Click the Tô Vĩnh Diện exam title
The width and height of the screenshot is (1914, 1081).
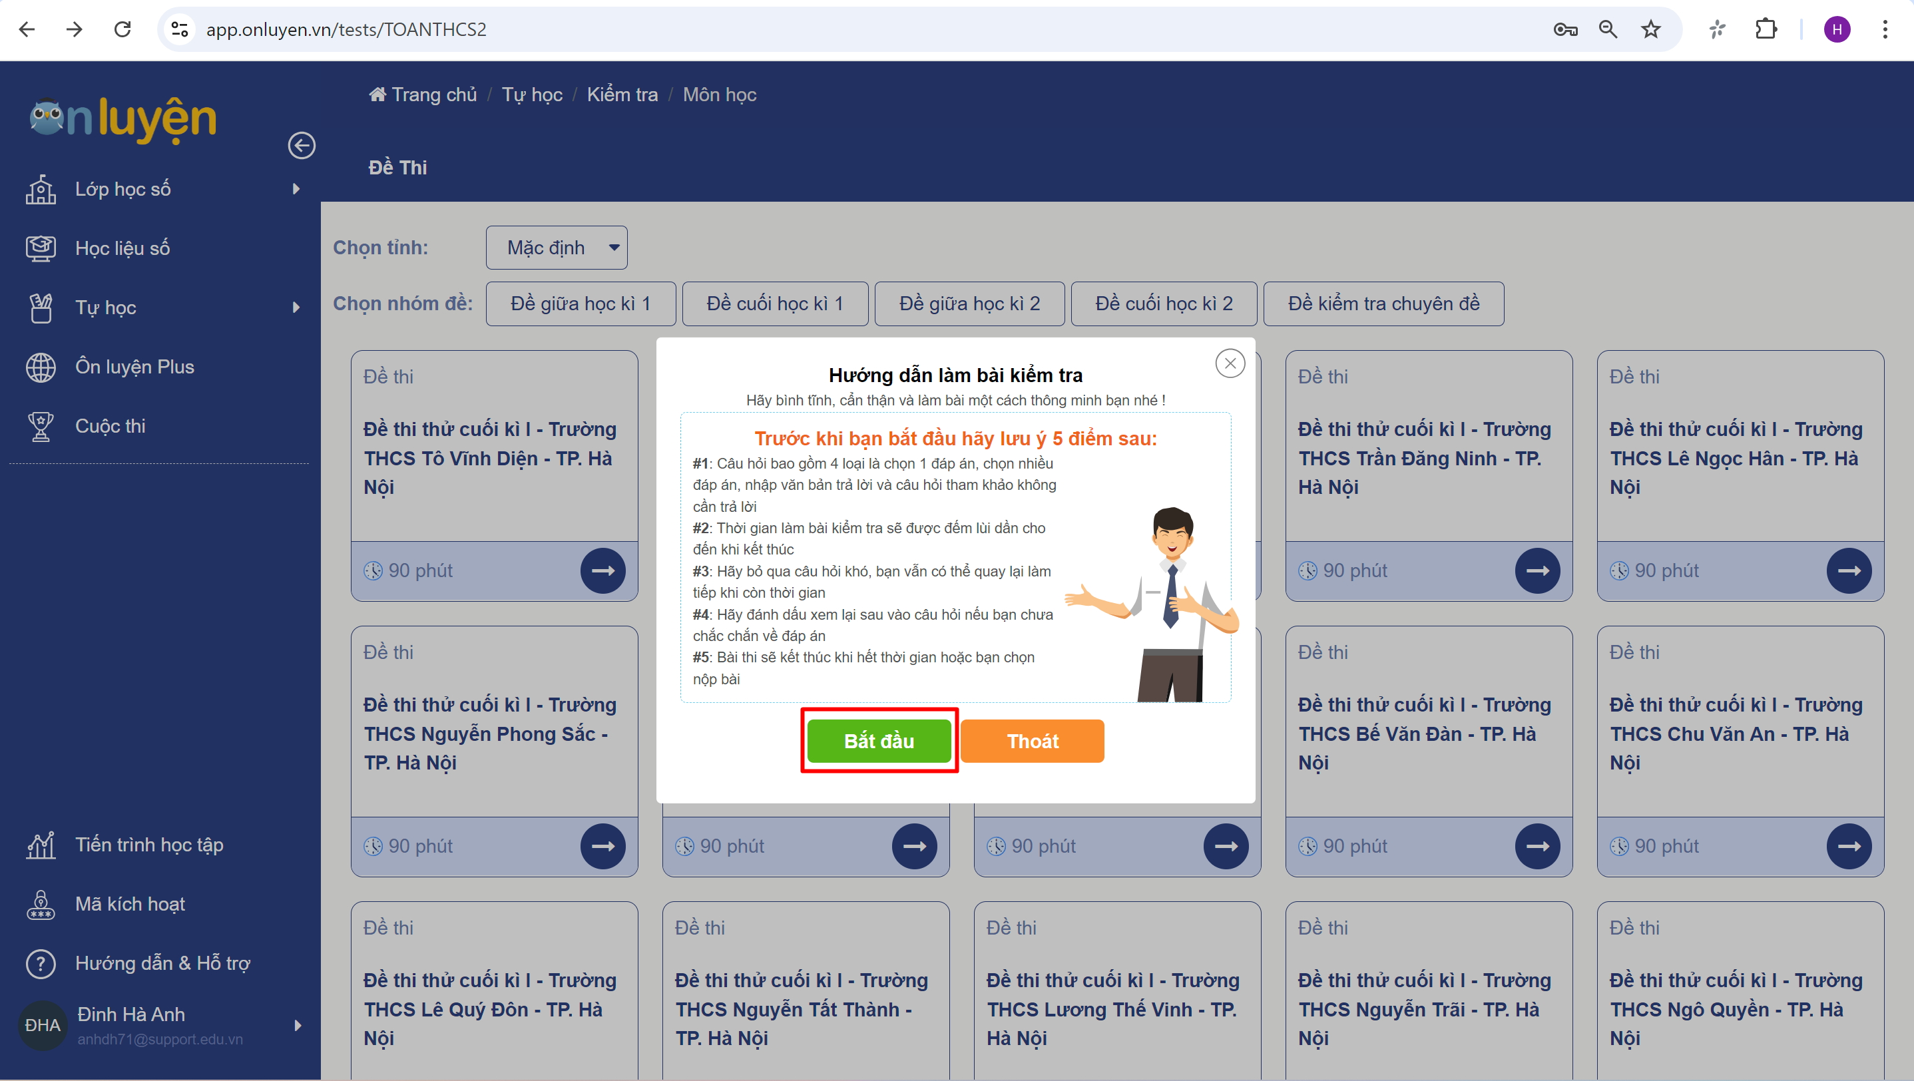489,459
